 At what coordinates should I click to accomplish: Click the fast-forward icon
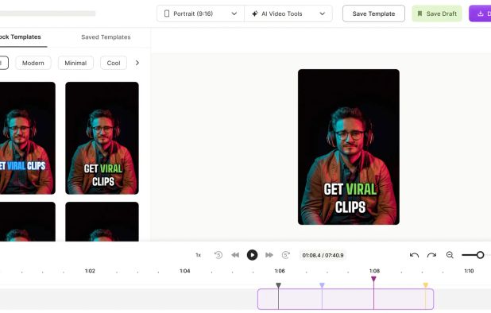269,255
